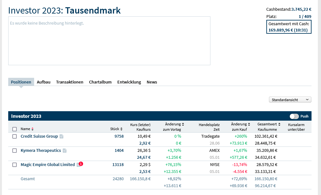Go to the Entwicklung tab
The image size is (321, 195).
[129, 82]
